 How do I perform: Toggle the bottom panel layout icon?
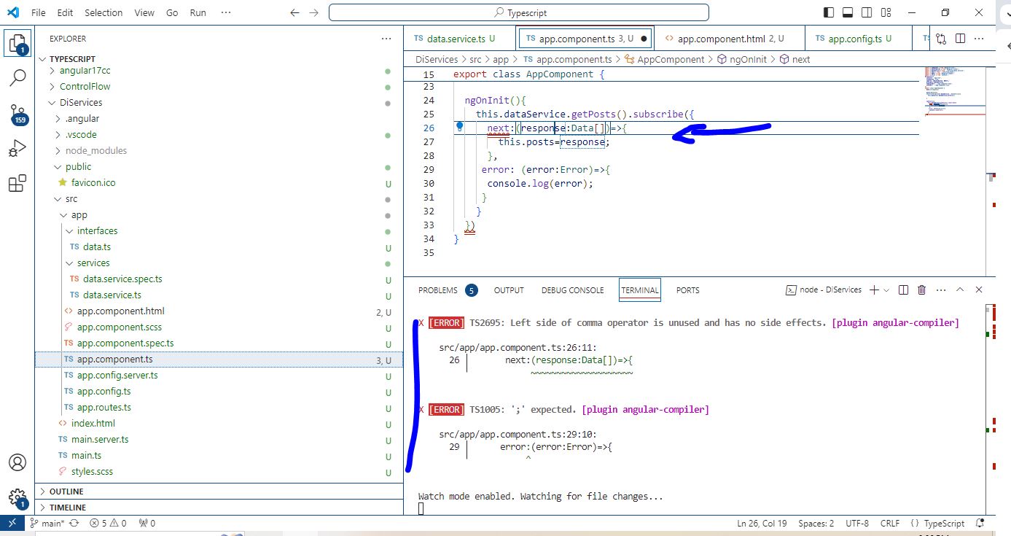(x=847, y=12)
